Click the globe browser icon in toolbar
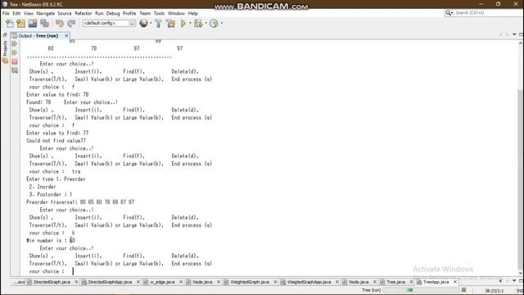The height and width of the screenshot is (295, 524). (x=144, y=23)
